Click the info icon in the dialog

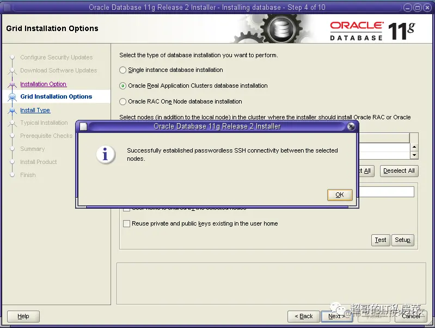point(105,154)
